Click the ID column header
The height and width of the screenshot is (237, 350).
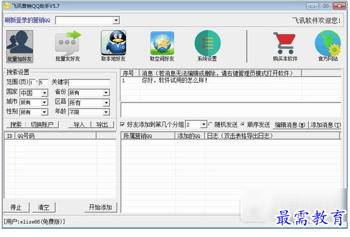coord(10,136)
